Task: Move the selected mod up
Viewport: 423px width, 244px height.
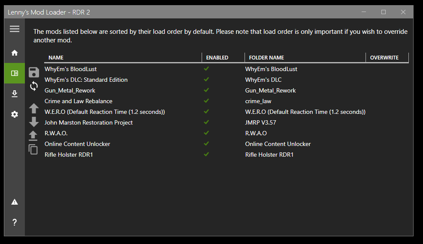Action: 34,108
